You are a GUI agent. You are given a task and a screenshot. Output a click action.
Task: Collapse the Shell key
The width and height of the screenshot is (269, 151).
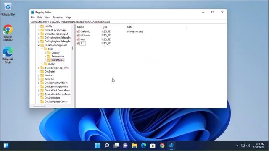42,49
